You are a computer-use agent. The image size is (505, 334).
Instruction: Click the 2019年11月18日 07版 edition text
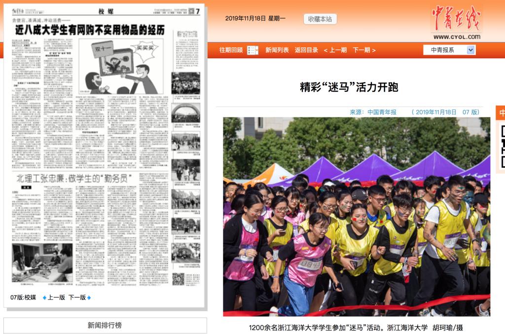[445, 112]
